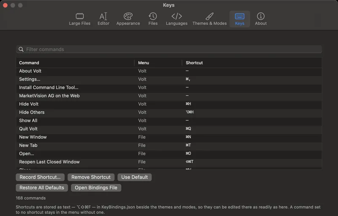Click Restore All Defaults button
This screenshot has height=216, width=338.
[42, 188]
